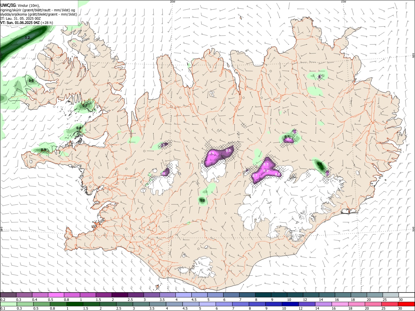Click the 1.0 precipitation value on the map
This screenshot has height=311, width=415.
pyautogui.click(x=202, y=201)
